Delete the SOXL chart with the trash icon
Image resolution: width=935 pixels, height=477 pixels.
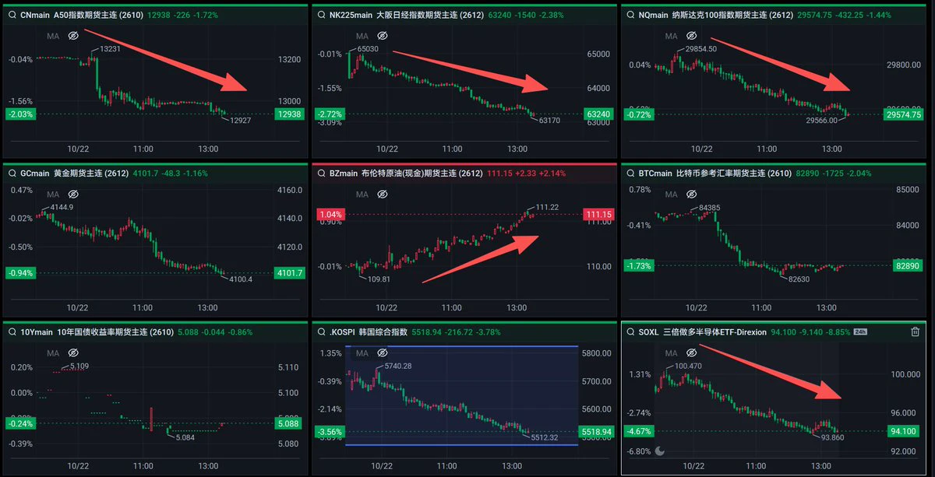click(916, 331)
